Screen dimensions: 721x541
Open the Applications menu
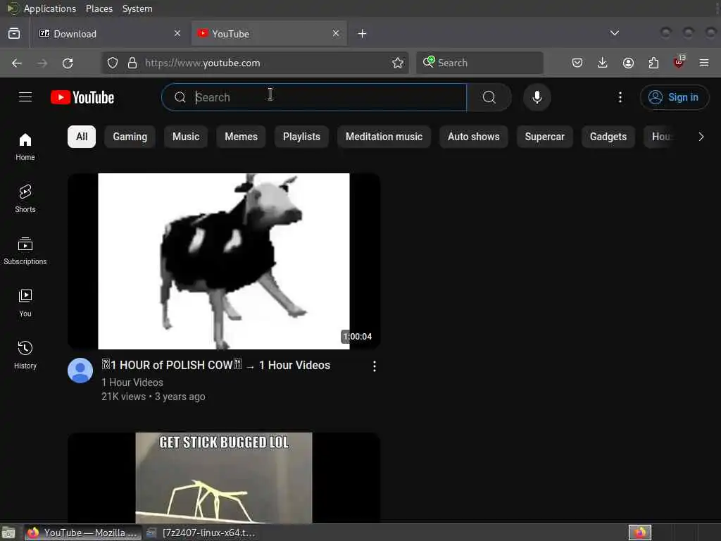point(50,8)
